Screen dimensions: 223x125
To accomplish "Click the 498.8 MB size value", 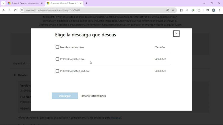I will [161, 71].
